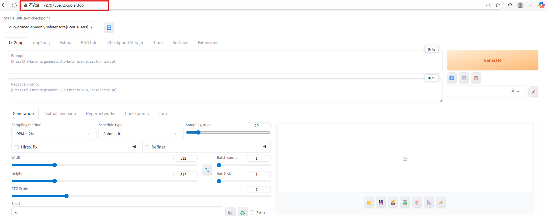
Task: Open the output images folder icon
Action: coord(369,203)
